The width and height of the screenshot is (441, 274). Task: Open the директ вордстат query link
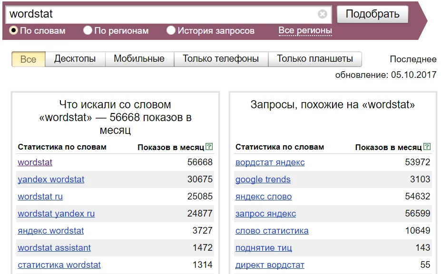click(x=270, y=265)
